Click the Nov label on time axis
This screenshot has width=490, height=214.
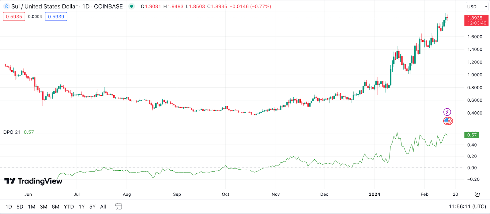pyautogui.click(x=276, y=194)
